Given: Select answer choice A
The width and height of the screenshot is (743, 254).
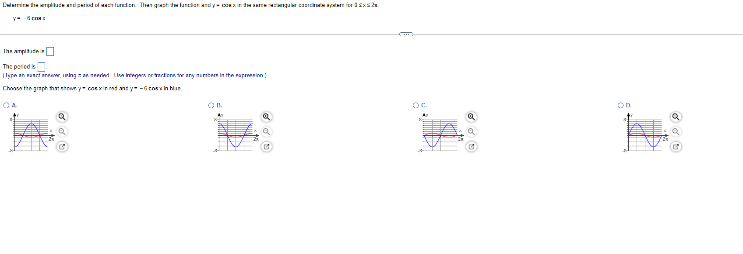Looking at the screenshot, I should point(6,105).
